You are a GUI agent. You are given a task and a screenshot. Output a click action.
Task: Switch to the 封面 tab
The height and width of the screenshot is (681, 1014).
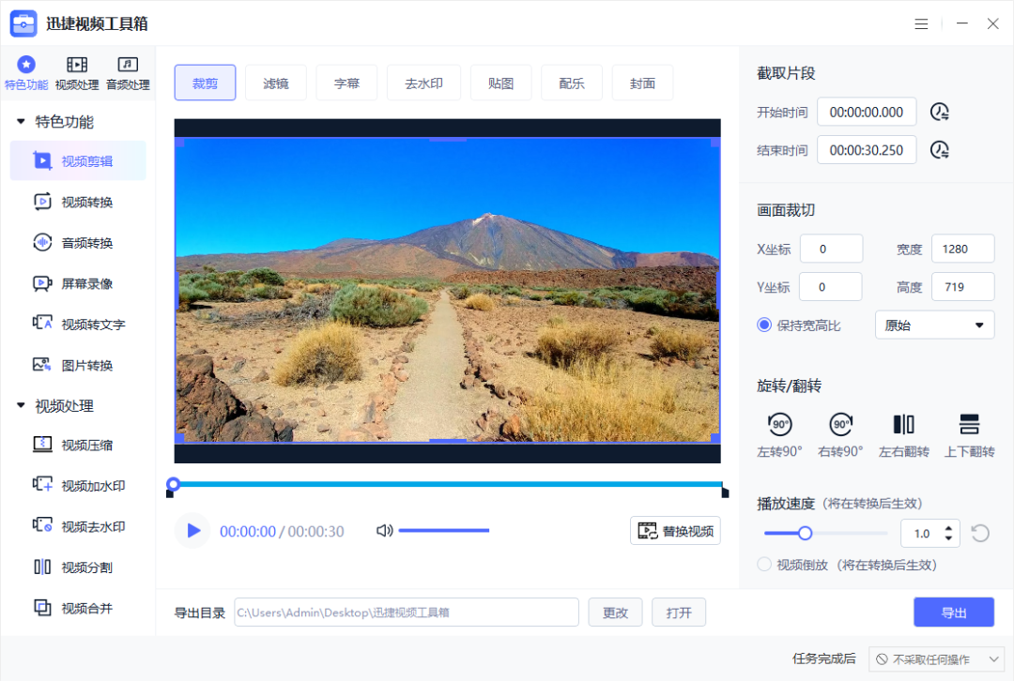click(642, 83)
